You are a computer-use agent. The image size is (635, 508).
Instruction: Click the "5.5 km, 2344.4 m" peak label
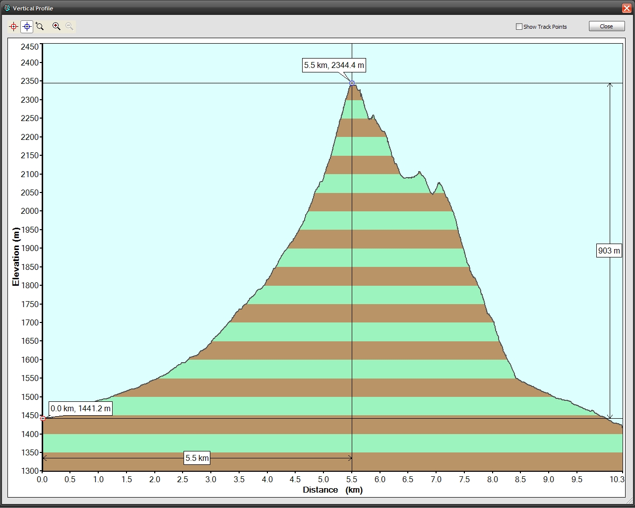[x=334, y=65]
